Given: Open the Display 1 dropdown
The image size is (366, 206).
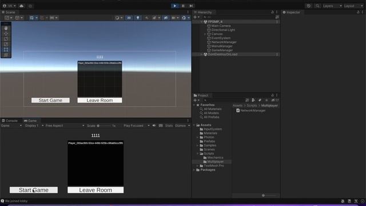Looking at the screenshot, I should [34, 126].
